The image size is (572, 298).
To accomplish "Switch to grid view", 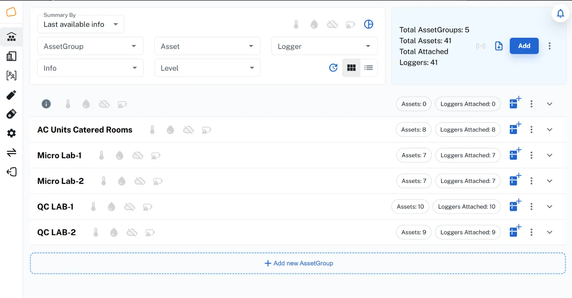I will coord(351,68).
